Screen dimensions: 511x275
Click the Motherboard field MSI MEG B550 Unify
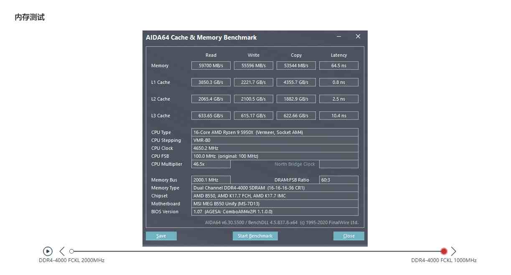click(275, 204)
